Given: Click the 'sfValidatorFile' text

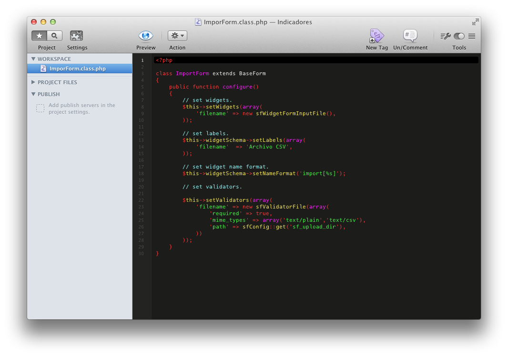Looking at the screenshot, I should pos(281,207).
